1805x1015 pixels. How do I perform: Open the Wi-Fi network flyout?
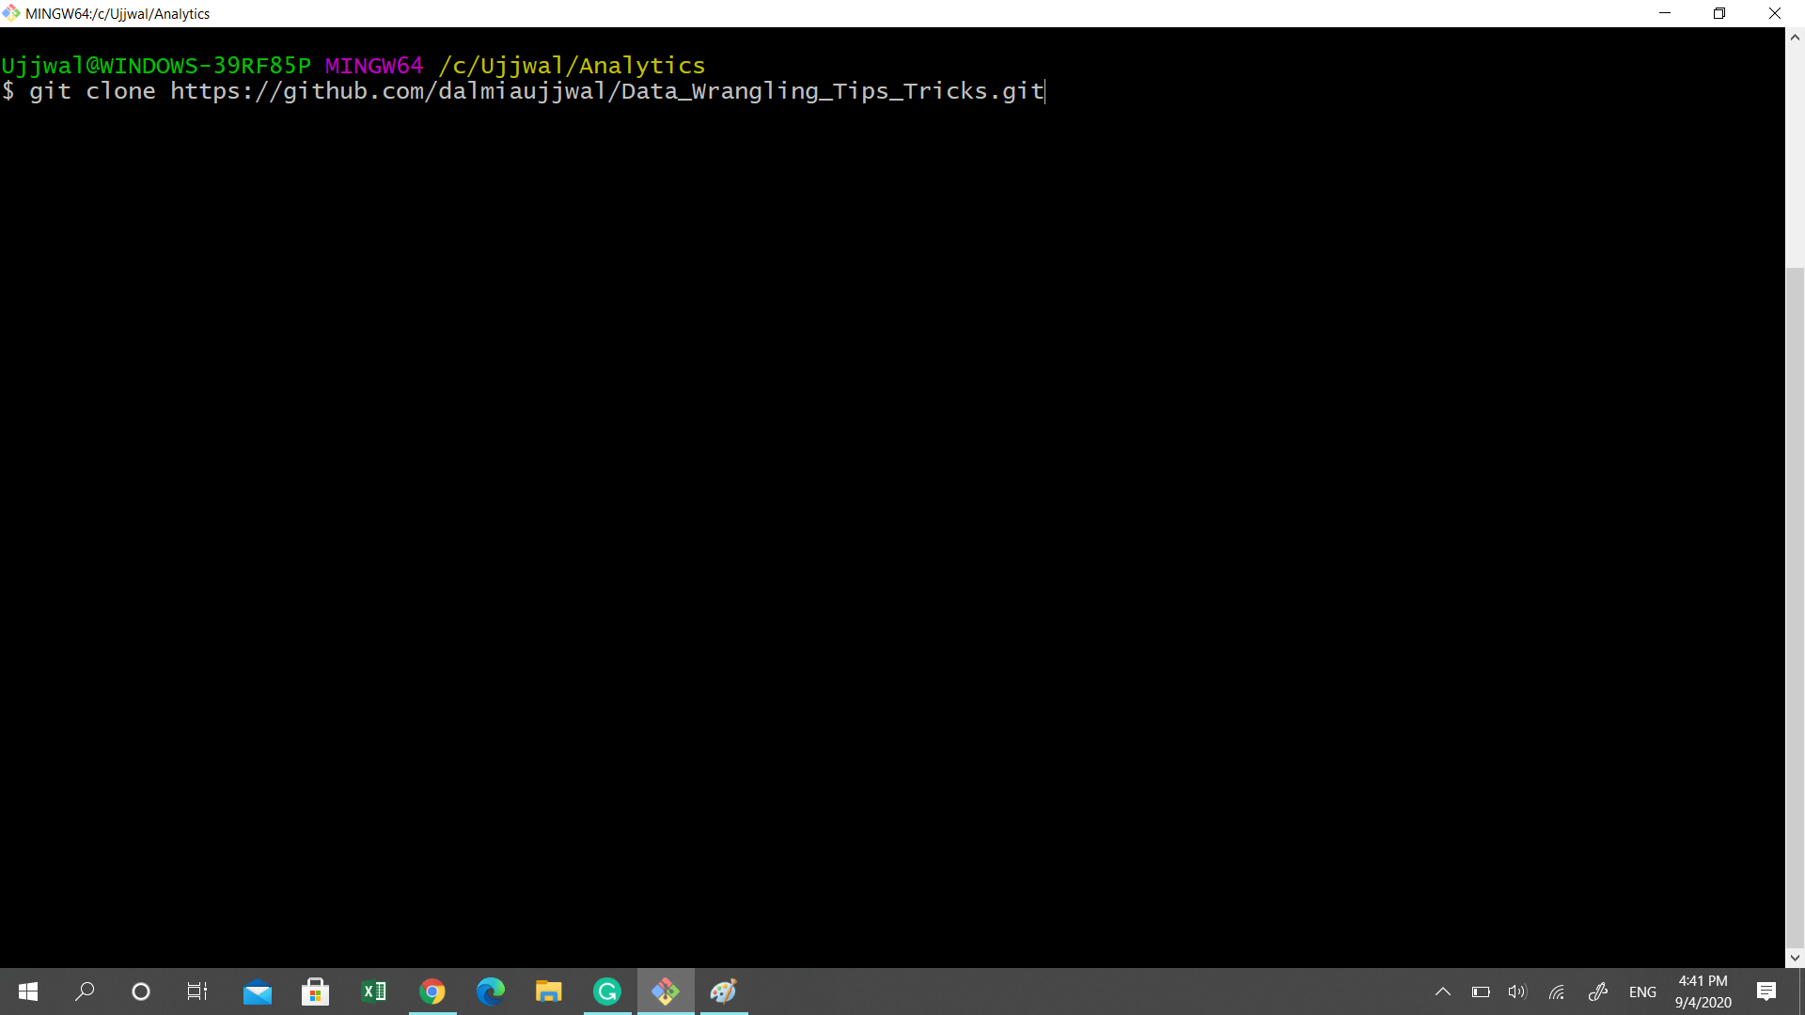pyautogui.click(x=1557, y=992)
